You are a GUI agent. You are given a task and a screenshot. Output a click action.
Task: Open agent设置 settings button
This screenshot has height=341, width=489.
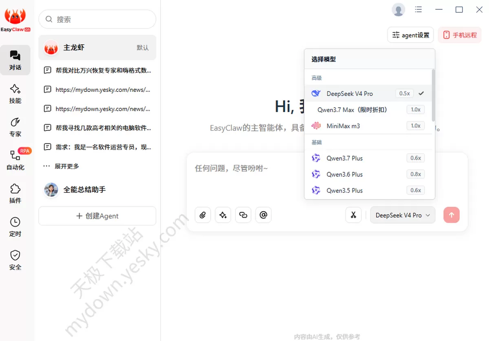[411, 35]
